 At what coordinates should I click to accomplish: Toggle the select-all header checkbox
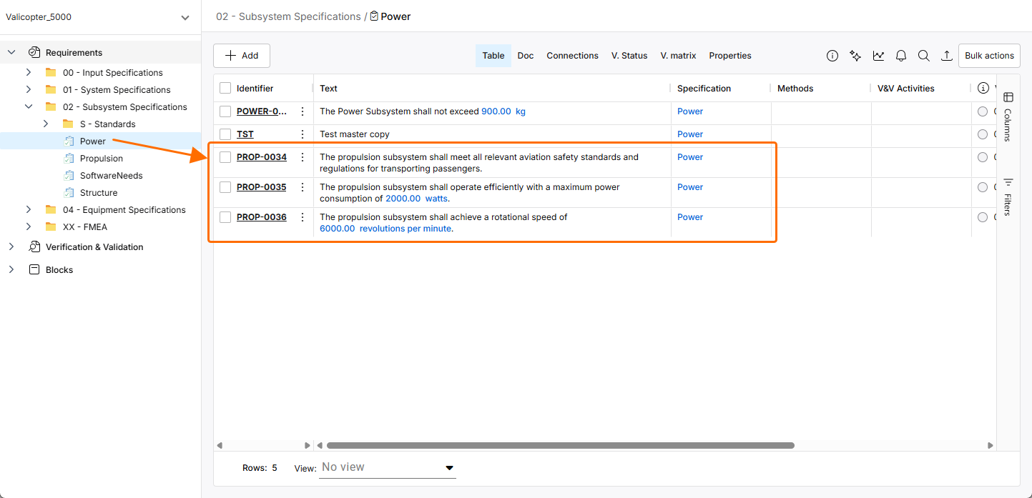225,89
